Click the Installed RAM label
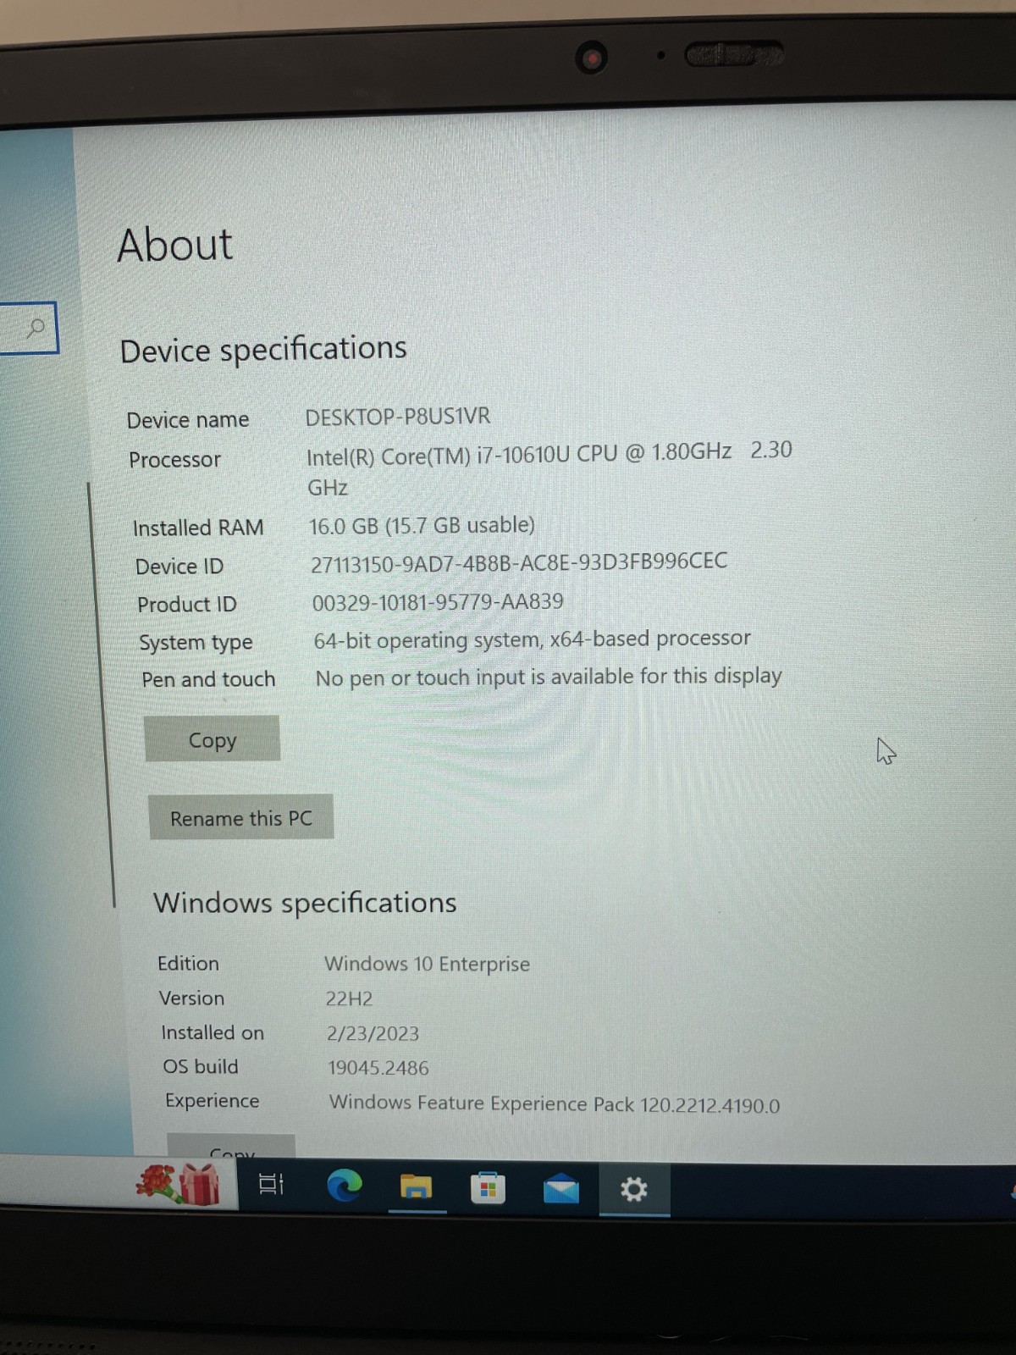 click(x=198, y=528)
